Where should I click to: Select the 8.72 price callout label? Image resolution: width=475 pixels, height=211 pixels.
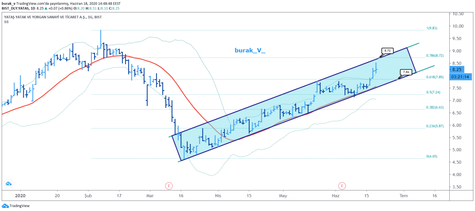tap(387, 50)
